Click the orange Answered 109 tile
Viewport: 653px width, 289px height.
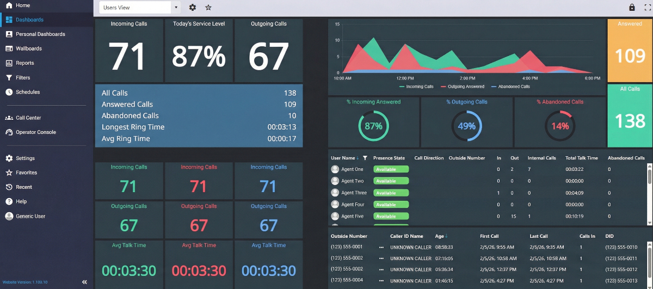630,51
